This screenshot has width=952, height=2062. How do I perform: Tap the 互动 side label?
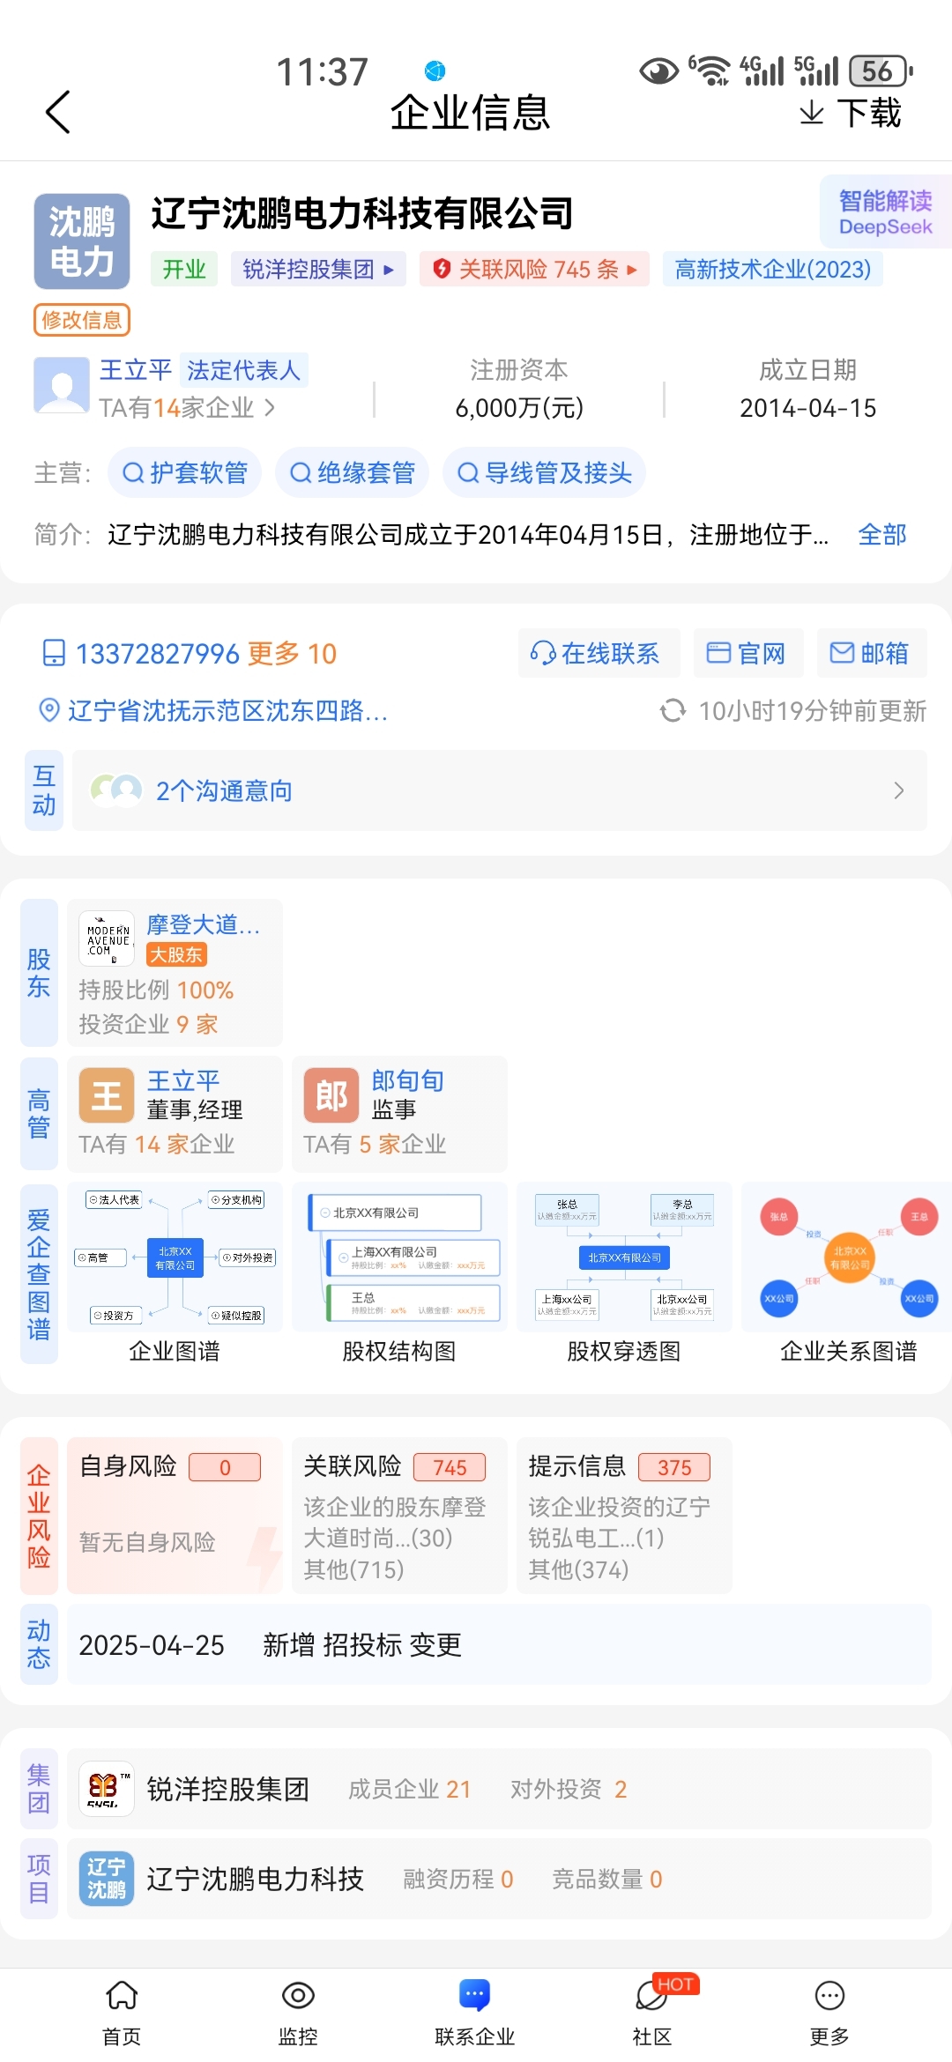point(44,790)
